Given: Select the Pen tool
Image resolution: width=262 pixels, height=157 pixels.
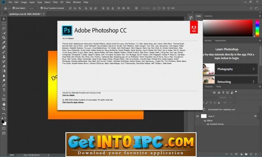Looking at the screenshot, I should 4,85.
